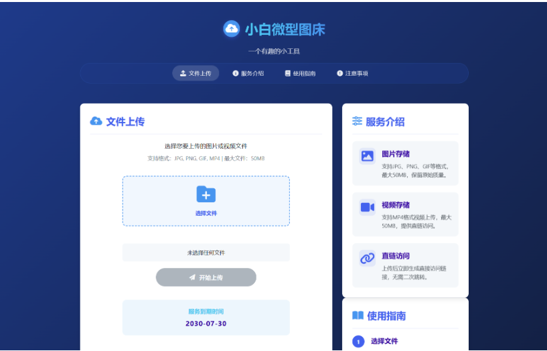Click the 直链访问 card title
Image resolution: width=547 pixels, height=351 pixels.
pyautogui.click(x=396, y=256)
